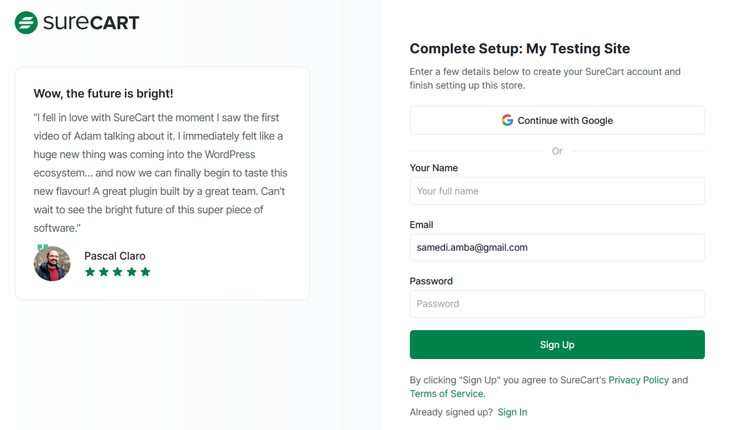
Task: Click the green quote mark icon
Action: click(x=43, y=247)
